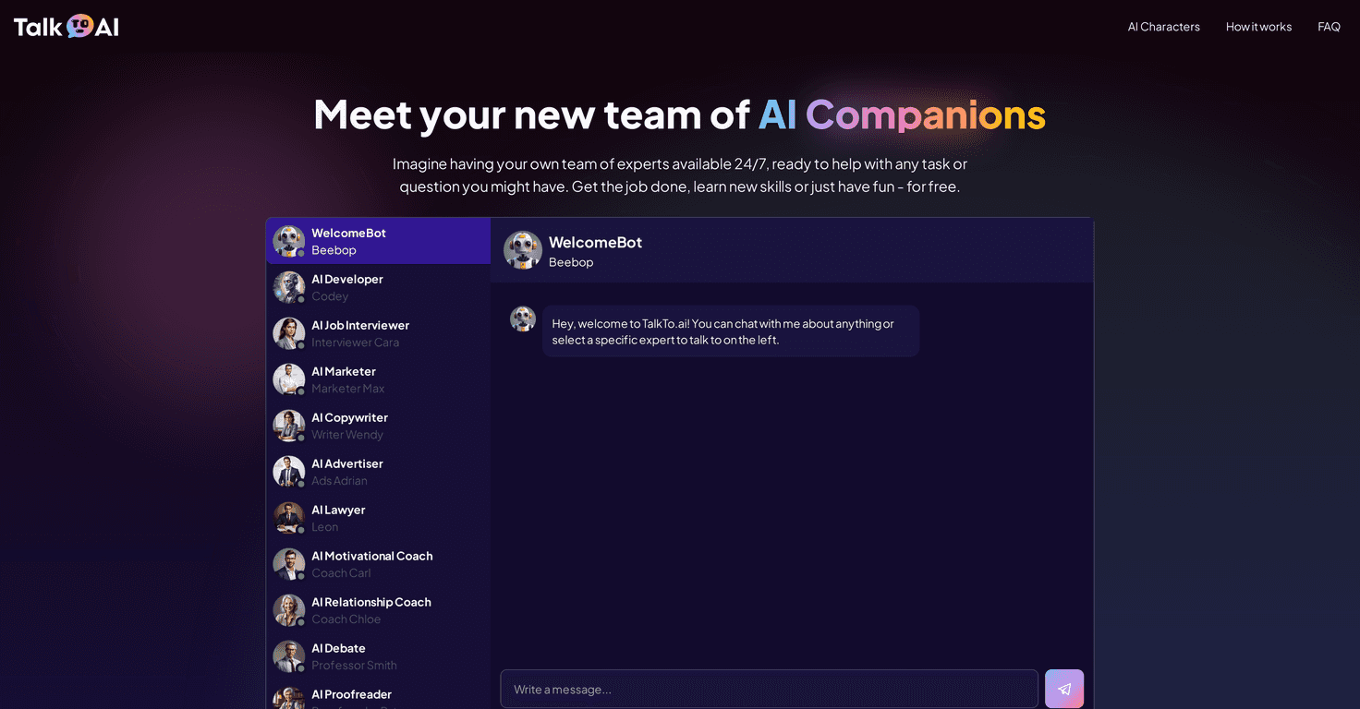
Task: Open a chat with AI Developer Codey
Action: 378,286
